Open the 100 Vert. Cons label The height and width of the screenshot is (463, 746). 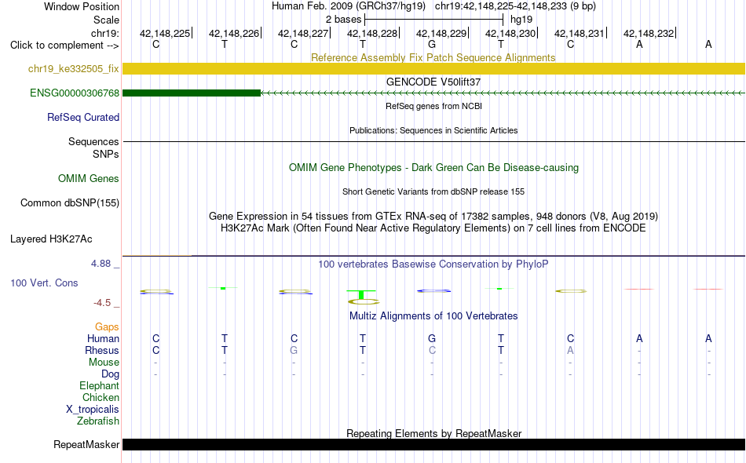coord(44,283)
